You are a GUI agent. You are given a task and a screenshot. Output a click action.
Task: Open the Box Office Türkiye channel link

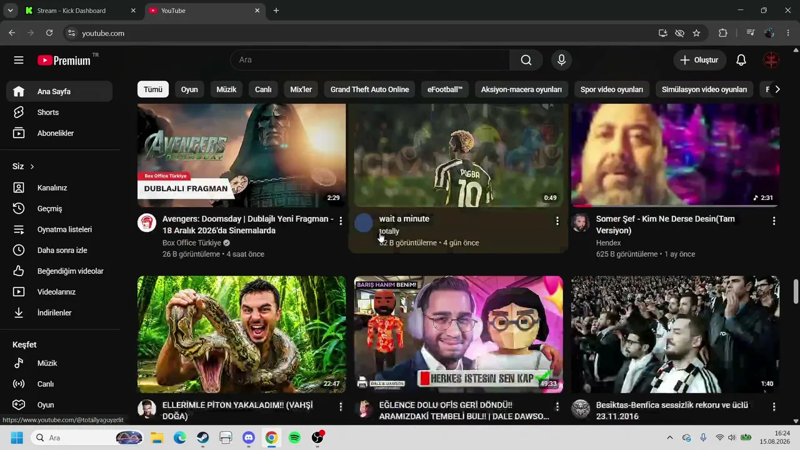[x=192, y=242]
